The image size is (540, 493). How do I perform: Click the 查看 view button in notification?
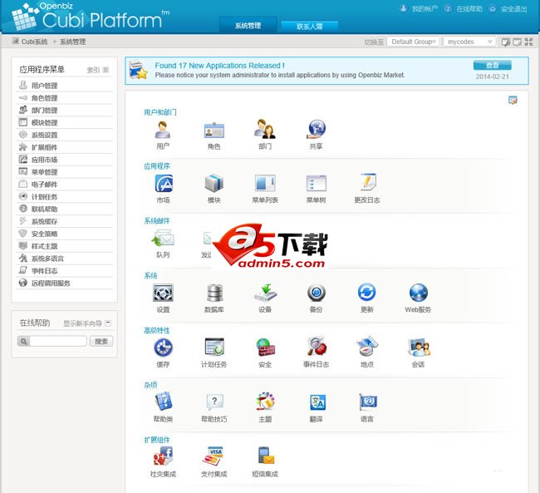tap(492, 65)
